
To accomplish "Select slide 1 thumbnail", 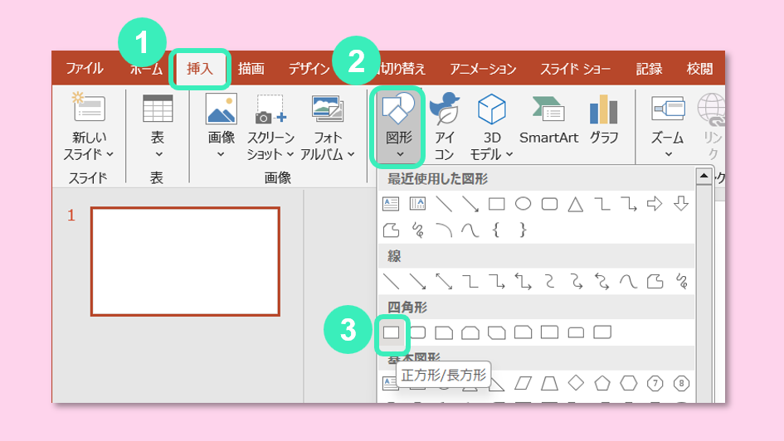I will [x=185, y=262].
